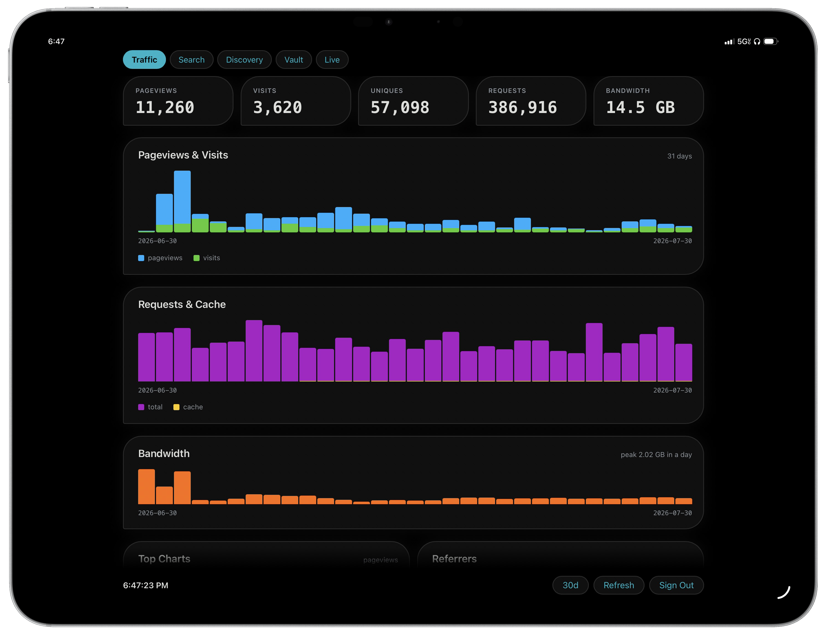Image resolution: width=827 pixels, height=634 pixels.
Task: Click the 'Referrers' heading
Action: pyautogui.click(x=454, y=558)
